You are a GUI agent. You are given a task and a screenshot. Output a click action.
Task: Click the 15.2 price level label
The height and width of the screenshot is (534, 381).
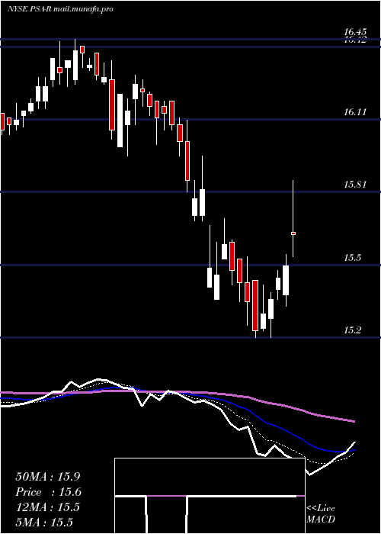[352, 330]
